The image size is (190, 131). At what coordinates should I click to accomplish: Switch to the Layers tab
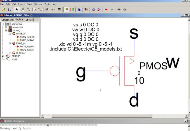pos(29,20)
